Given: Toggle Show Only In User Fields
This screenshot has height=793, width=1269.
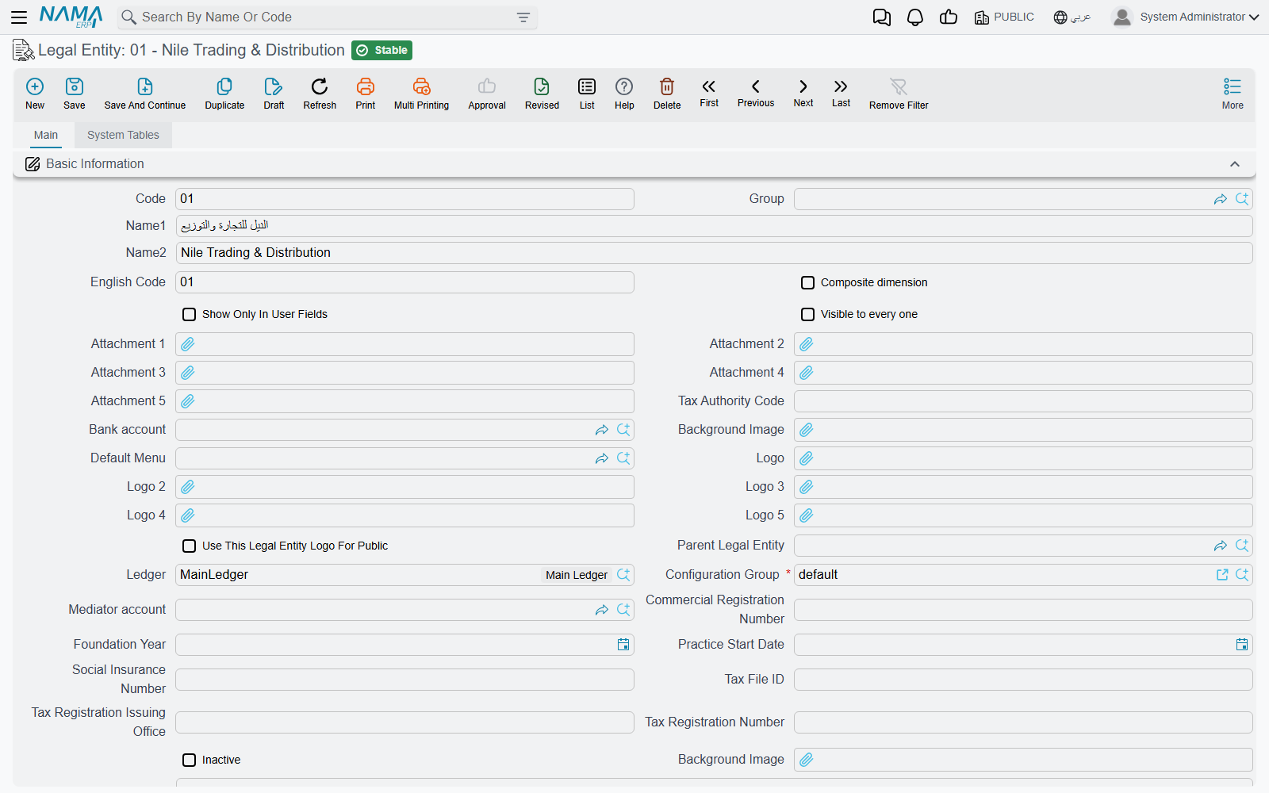Looking at the screenshot, I should click(190, 315).
